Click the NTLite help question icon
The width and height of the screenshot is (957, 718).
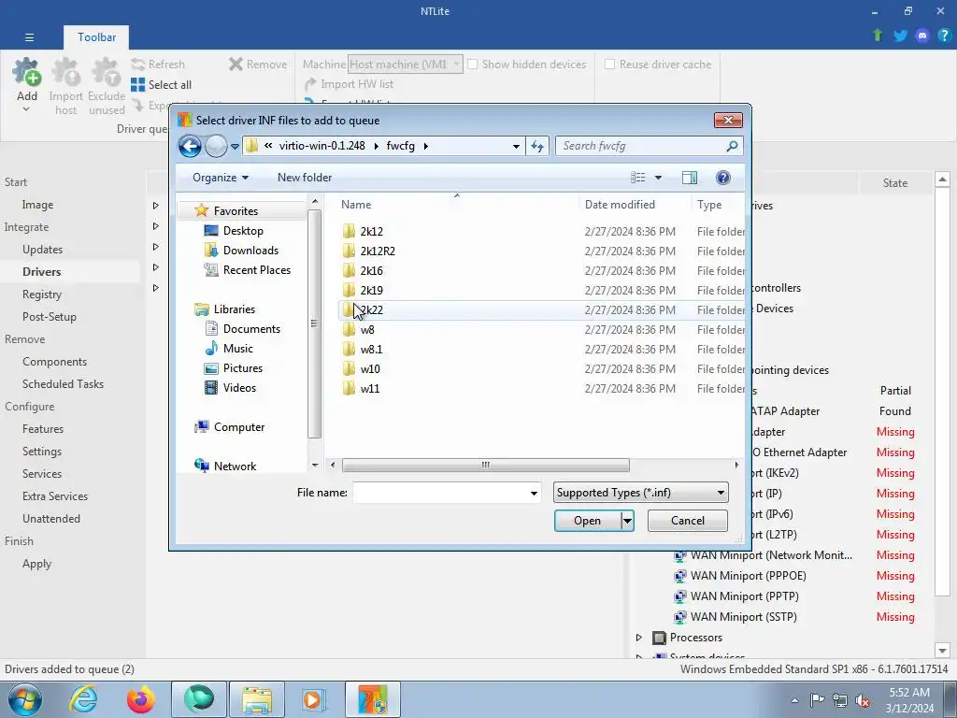pos(944,36)
